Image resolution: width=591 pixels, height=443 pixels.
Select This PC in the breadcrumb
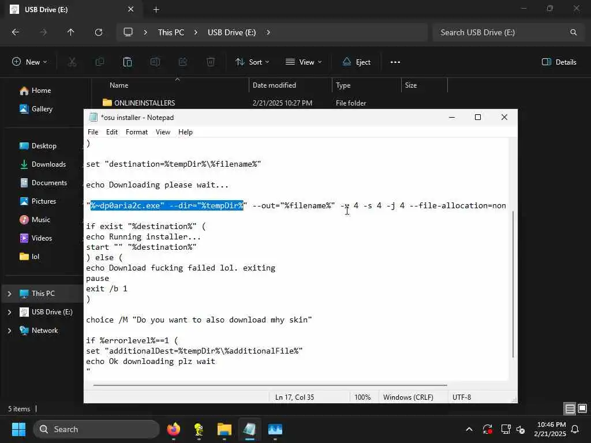click(171, 32)
